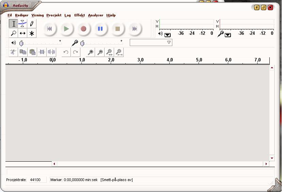Click the vertical scrollbar down arrow
The height and width of the screenshot is (192, 282).
(x=272, y=158)
